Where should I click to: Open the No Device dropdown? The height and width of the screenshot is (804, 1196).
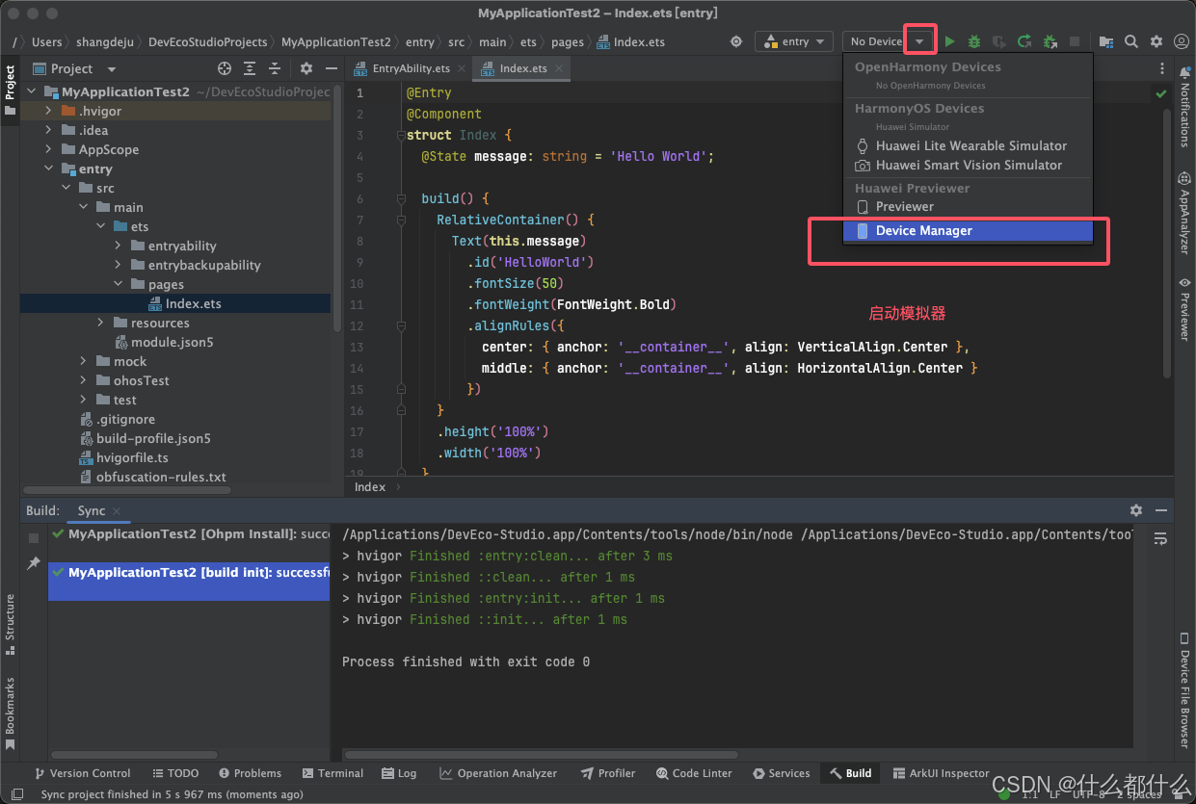coord(888,41)
